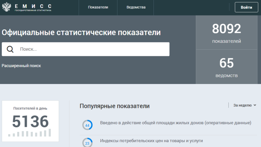
Task: Open Индексы потребительских цен на товары и услуги
Action: 151,140
